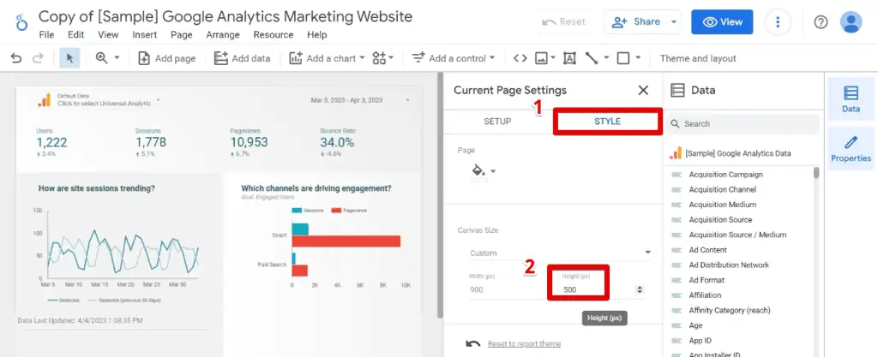
Task: Expand the Share button dropdown arrow
Action: tap(675, 22)
